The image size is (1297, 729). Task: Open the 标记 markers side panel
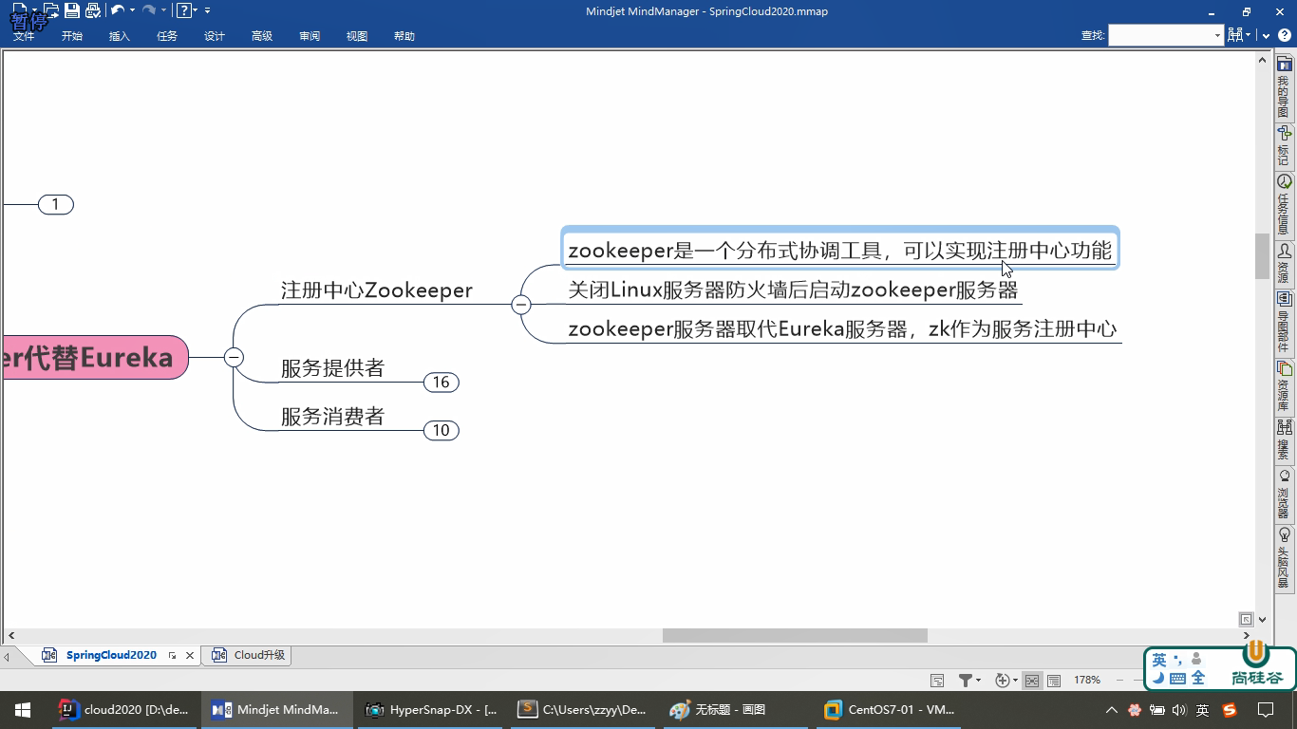pyautogui.click(x=1284, y=145)
